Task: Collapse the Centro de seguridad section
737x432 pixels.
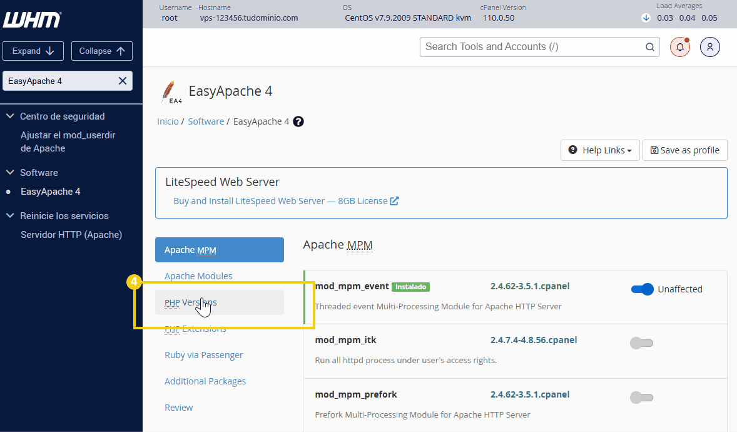Action: tap(10, 116)
